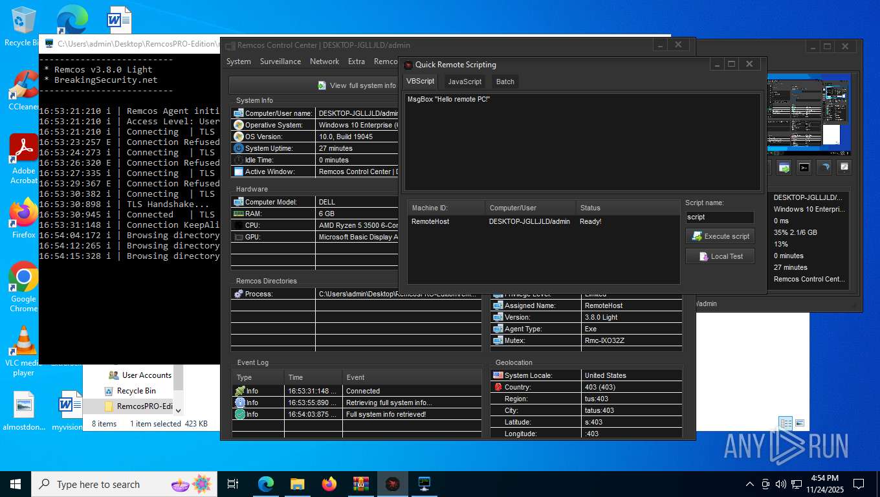Switch to the Batch tab

click(x=505, y=82)
